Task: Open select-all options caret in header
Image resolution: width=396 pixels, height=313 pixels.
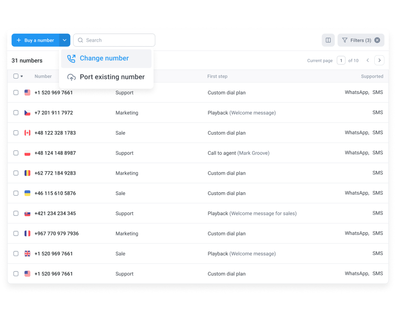Action: click(x=22, y=77)
